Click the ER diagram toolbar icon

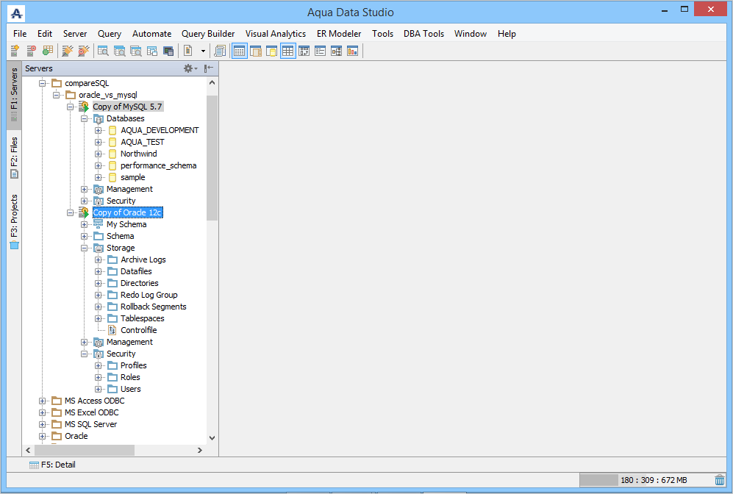coord(336,51)
